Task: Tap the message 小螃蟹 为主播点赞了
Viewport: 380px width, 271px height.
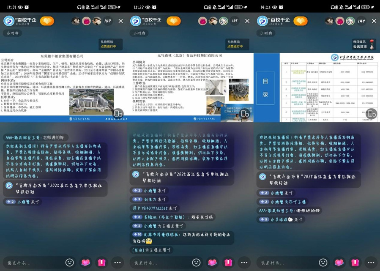Action: (158, 226)
